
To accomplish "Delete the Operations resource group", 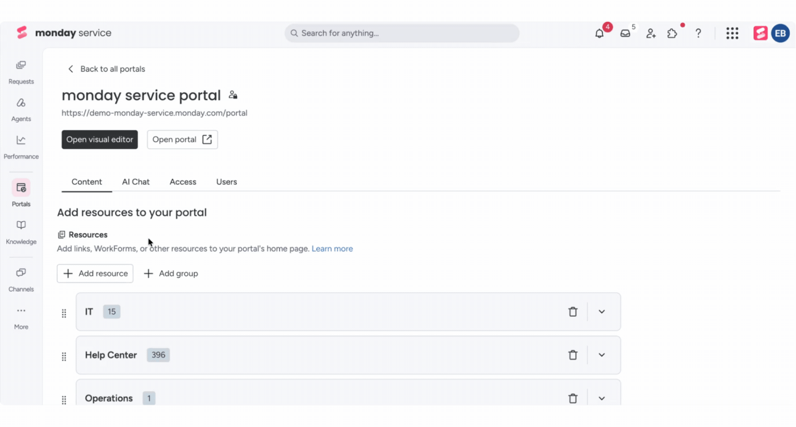I will 573,398.
